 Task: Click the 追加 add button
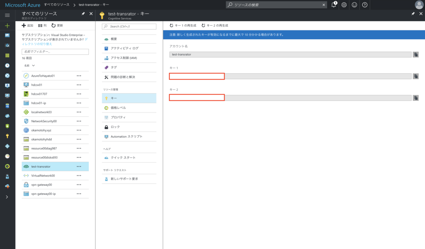point(27,25)
